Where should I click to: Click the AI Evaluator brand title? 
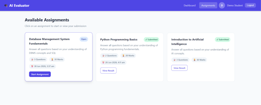(x=19, y=6)
